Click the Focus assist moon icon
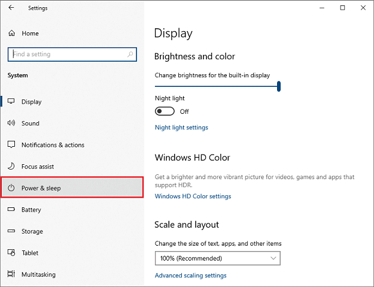 [11, 167]
